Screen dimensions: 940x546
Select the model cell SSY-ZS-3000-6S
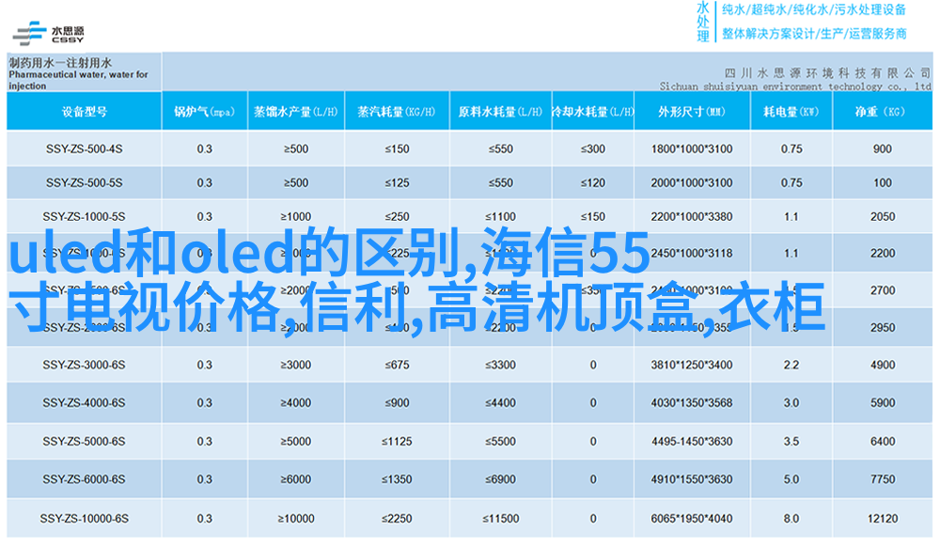pos(85,365)
